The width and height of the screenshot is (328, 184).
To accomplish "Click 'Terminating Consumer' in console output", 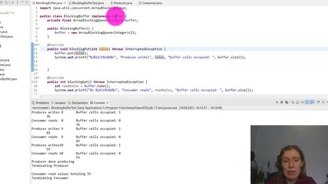I will (x=50, y=178).
